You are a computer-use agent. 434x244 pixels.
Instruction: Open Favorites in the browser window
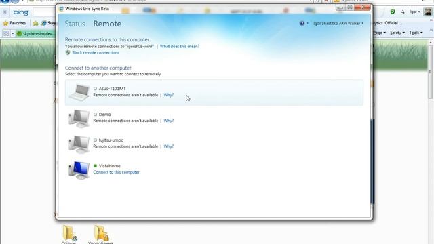point(14,23)
